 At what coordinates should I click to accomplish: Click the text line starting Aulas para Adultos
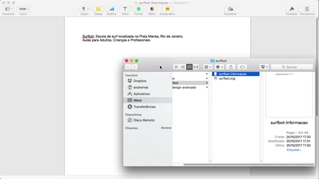point(117,40)
